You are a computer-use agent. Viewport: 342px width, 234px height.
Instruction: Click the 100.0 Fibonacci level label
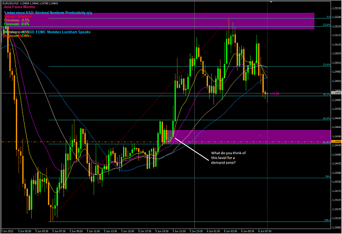327,220
